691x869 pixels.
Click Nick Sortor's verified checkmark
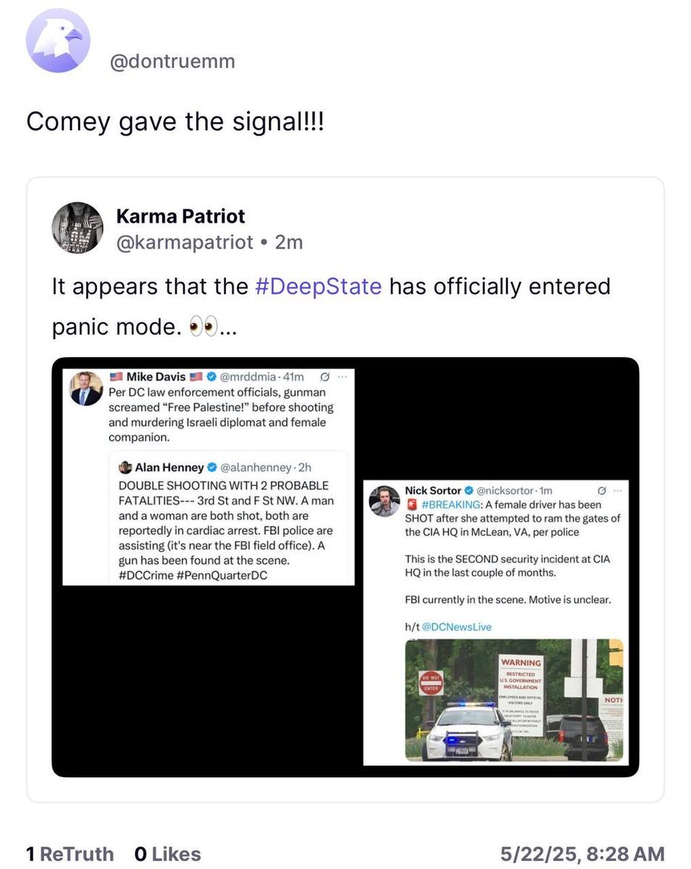click(469, 491)
